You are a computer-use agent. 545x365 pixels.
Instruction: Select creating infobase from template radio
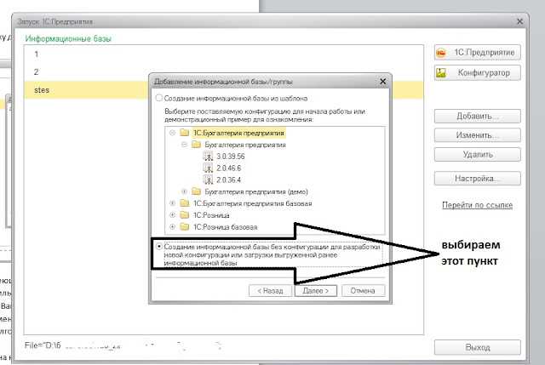159,98
